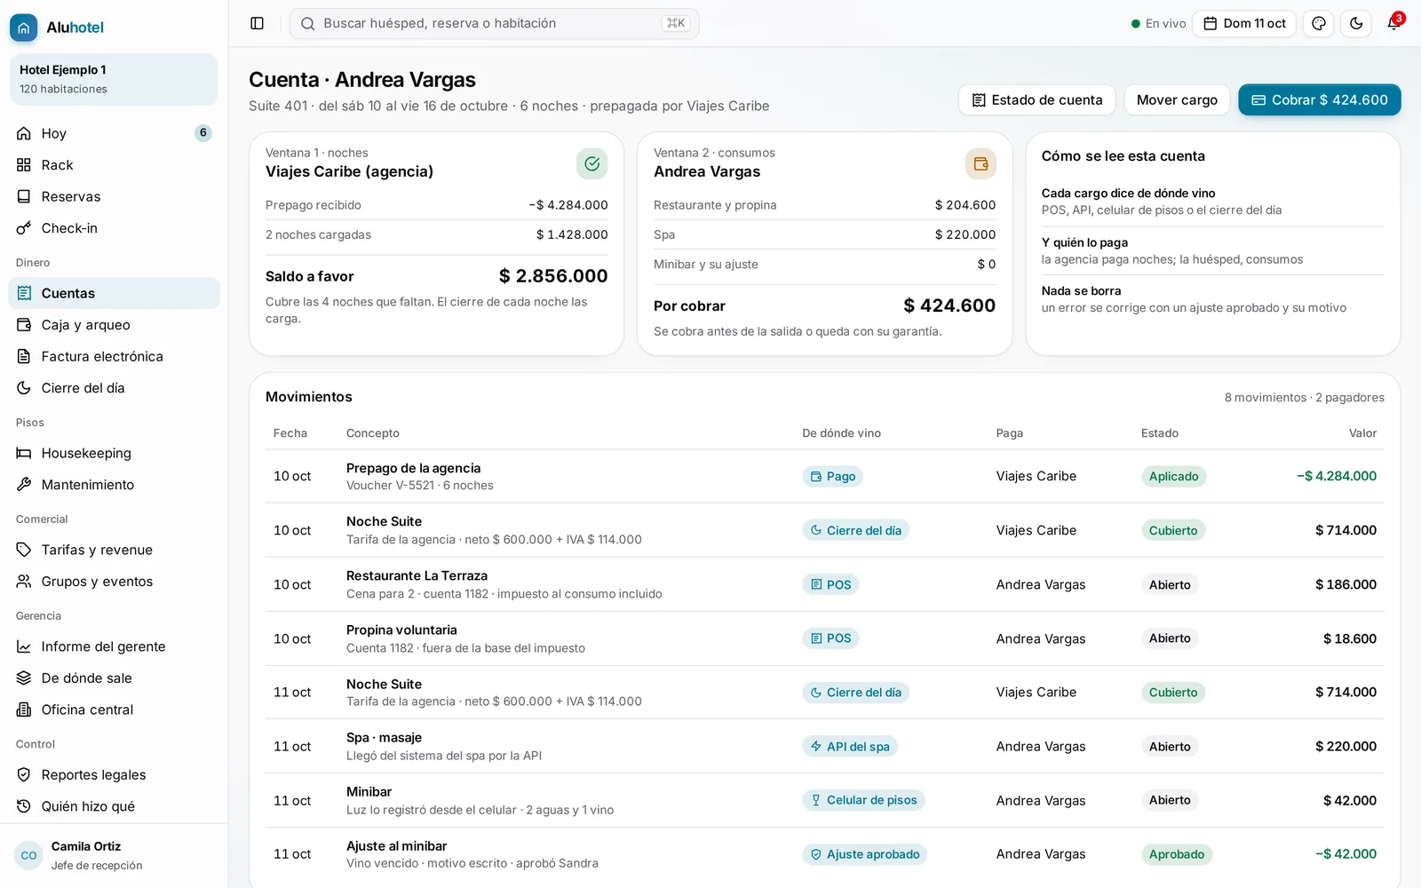This screenshot has width=1421, height=888.
Task: Click the Saldo a favor $ 2.856.000 amount
Action: [x=553, y=276]
